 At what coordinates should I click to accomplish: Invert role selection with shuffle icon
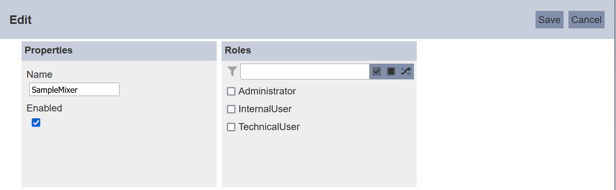point(406,71)
